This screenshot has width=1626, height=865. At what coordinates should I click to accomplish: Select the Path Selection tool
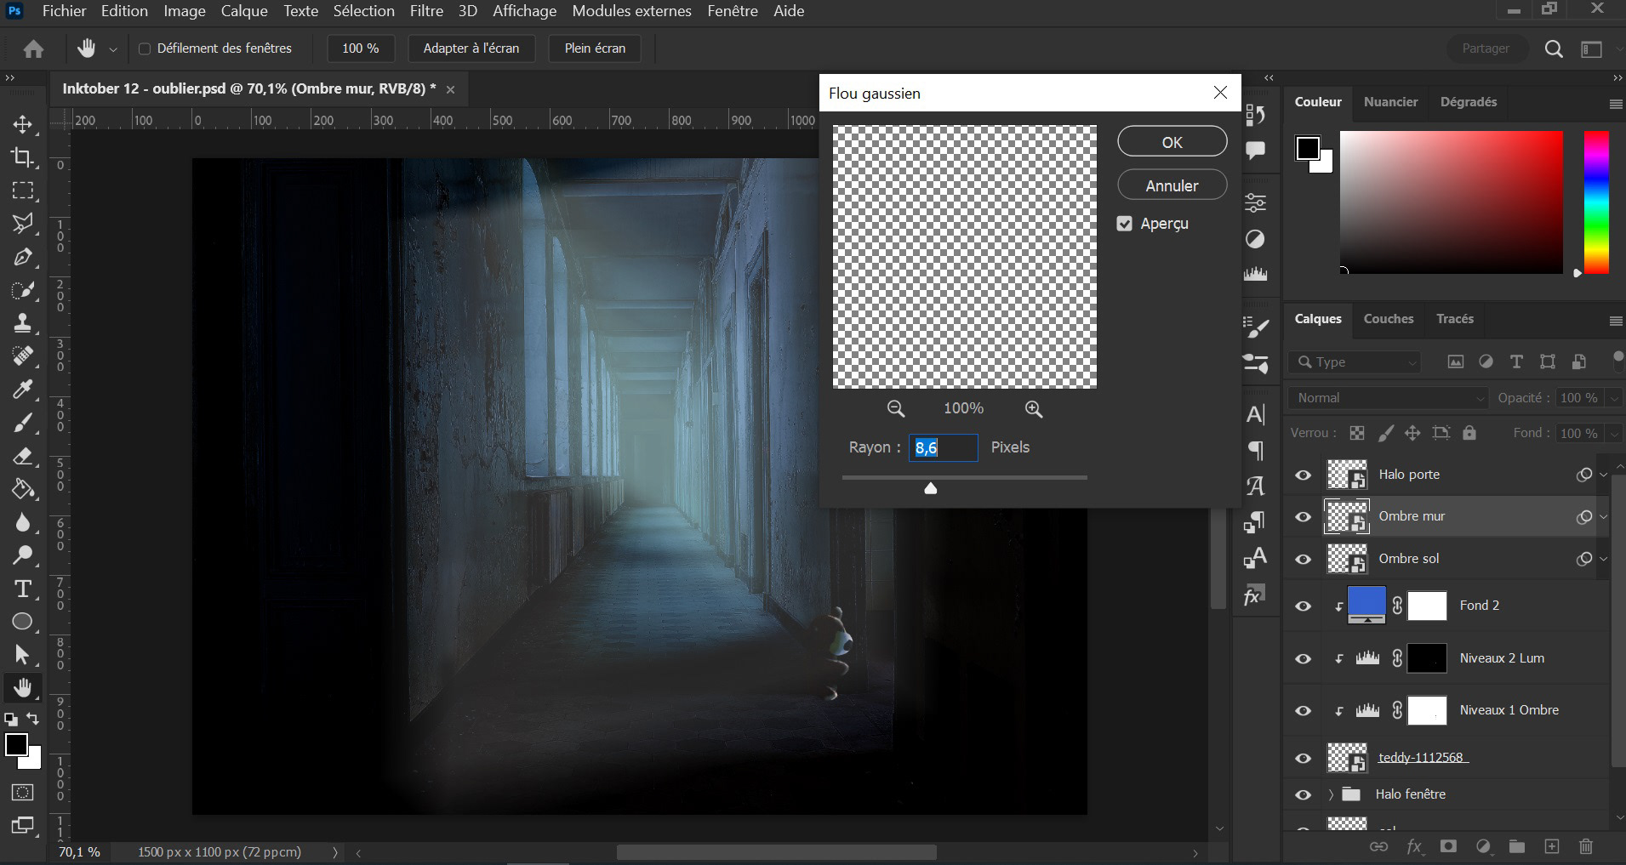(x=23, y=655)
